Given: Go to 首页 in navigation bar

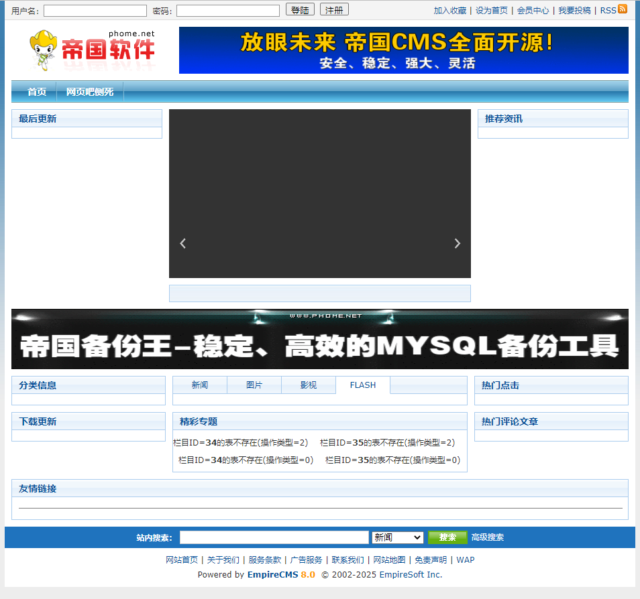Looking at the screenshot, I should click(x=37, y=92).
